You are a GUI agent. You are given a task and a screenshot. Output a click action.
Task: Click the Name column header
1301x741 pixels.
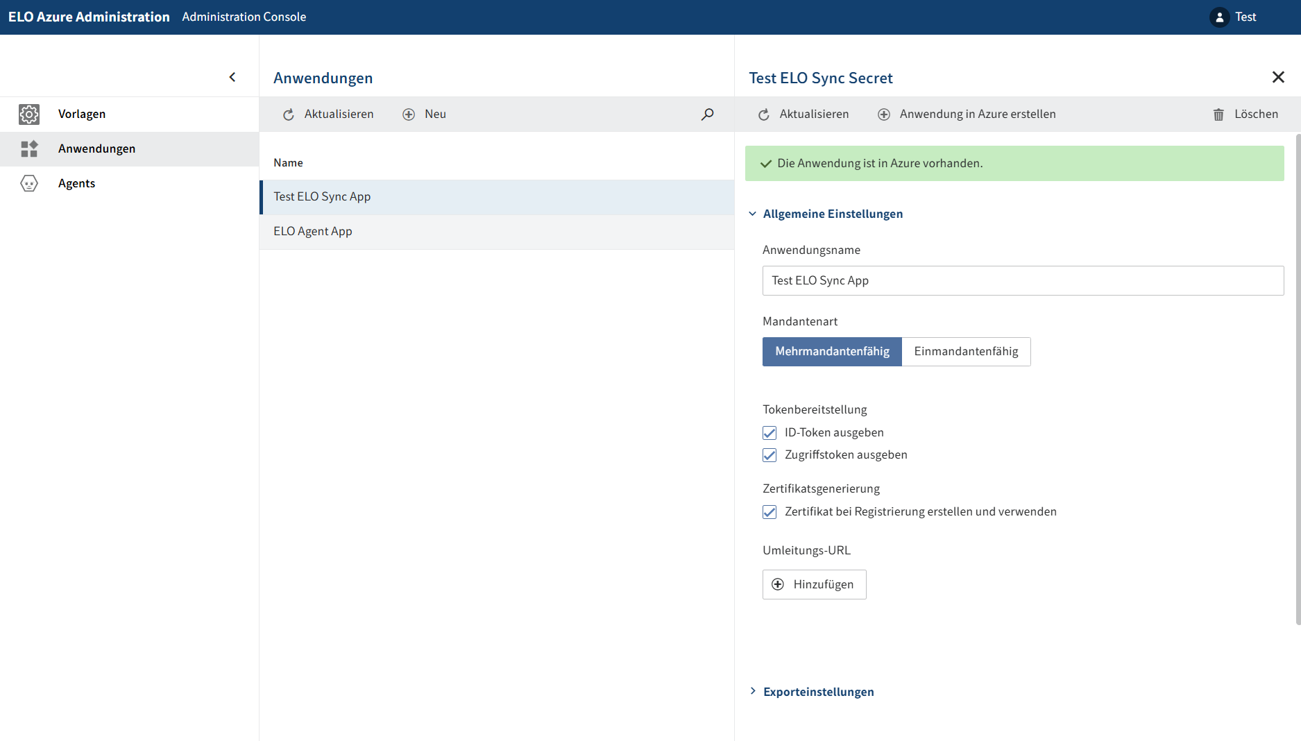288,163
